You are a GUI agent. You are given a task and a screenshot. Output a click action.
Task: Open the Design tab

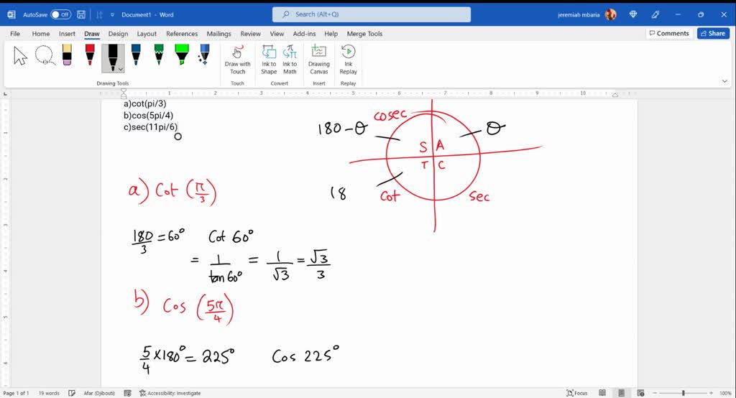[118, 34]
